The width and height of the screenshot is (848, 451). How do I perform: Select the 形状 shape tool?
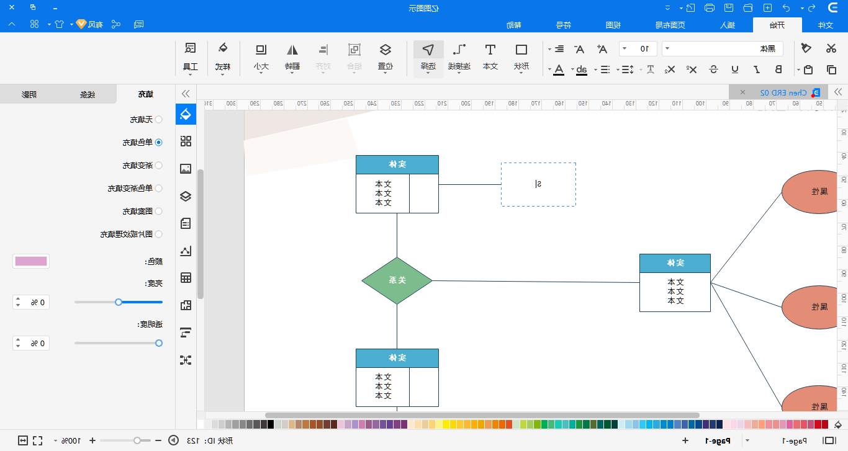[x=522, y=57]
